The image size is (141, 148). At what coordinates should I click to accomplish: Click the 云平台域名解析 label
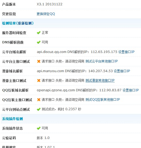pos(14,52)
